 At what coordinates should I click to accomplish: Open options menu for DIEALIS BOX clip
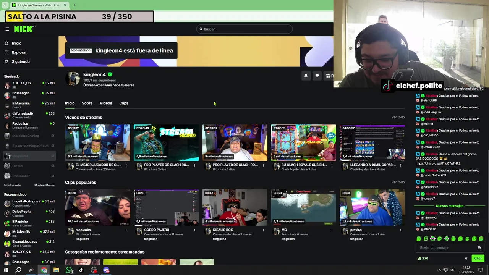pos(263,230)
